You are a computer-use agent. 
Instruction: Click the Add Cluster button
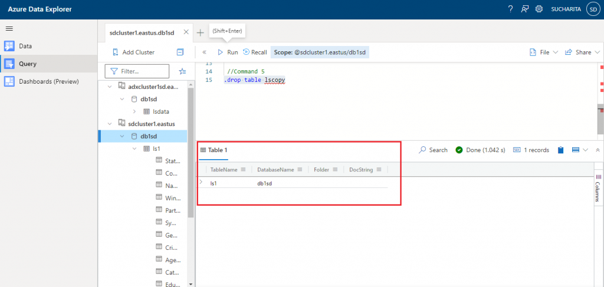coord(133,52)
